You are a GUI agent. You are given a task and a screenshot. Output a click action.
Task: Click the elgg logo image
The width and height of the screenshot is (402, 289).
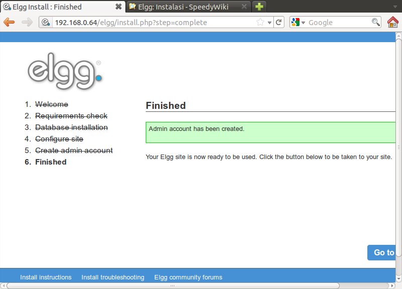(65, 71)
